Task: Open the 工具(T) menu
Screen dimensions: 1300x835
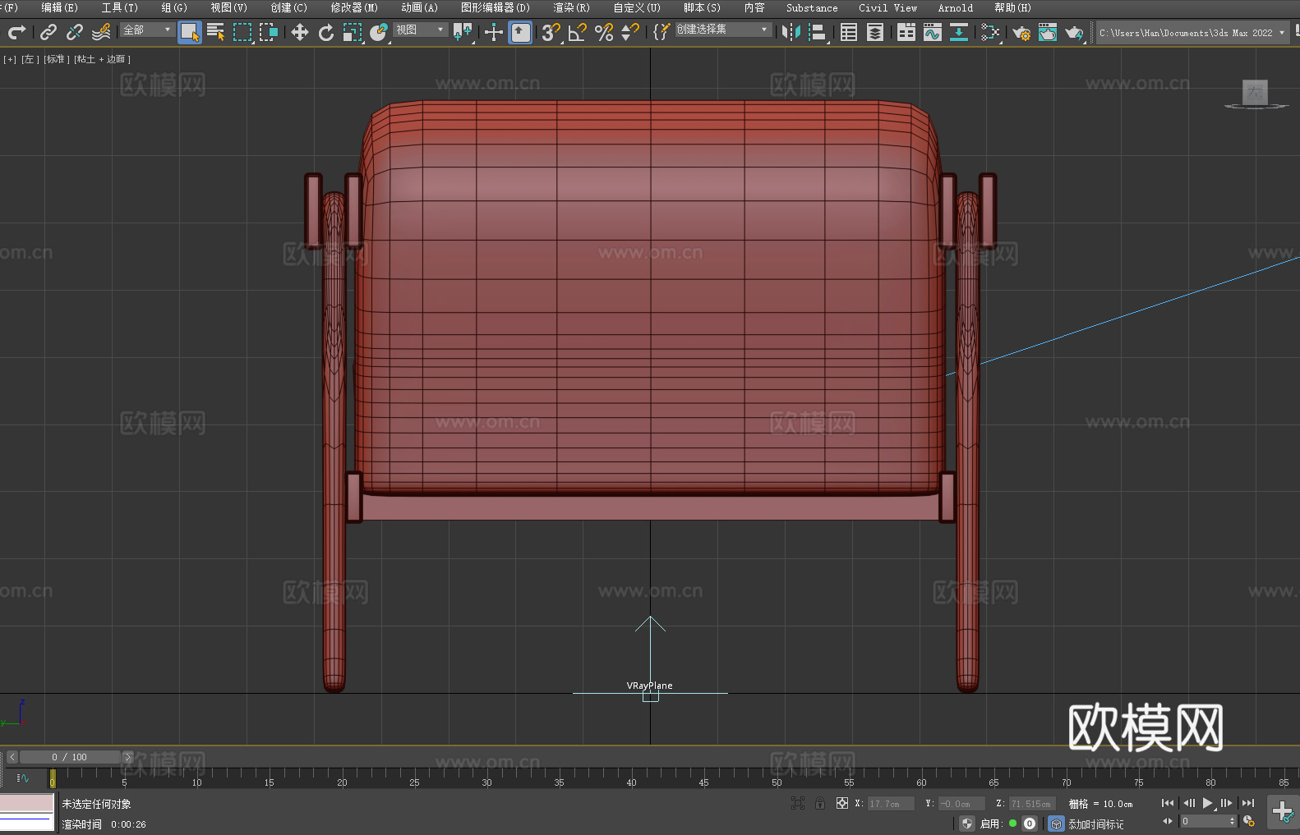Action: [x=120, y=7]
